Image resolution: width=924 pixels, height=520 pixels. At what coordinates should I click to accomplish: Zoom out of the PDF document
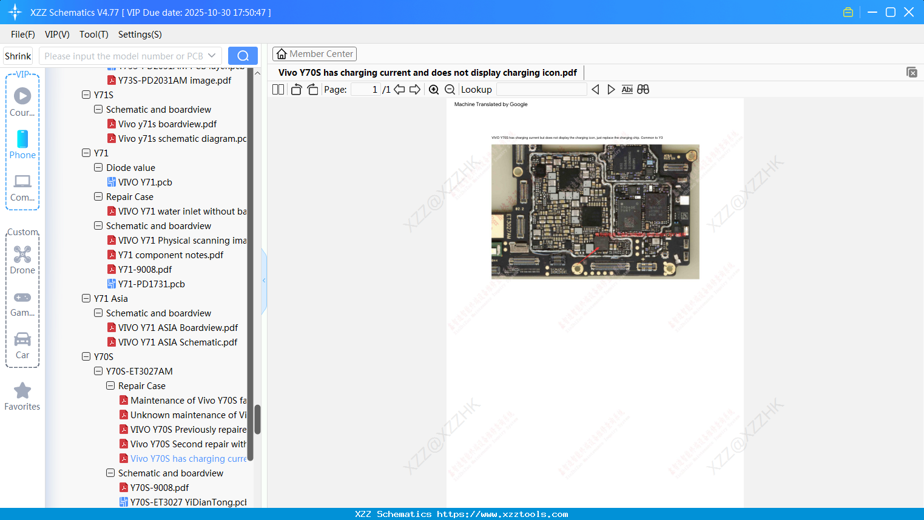(450, 90)
